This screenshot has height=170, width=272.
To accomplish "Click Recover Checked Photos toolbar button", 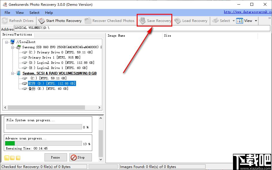I will [x=110, y=20].
